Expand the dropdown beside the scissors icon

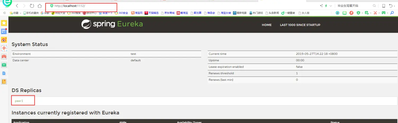379,13
